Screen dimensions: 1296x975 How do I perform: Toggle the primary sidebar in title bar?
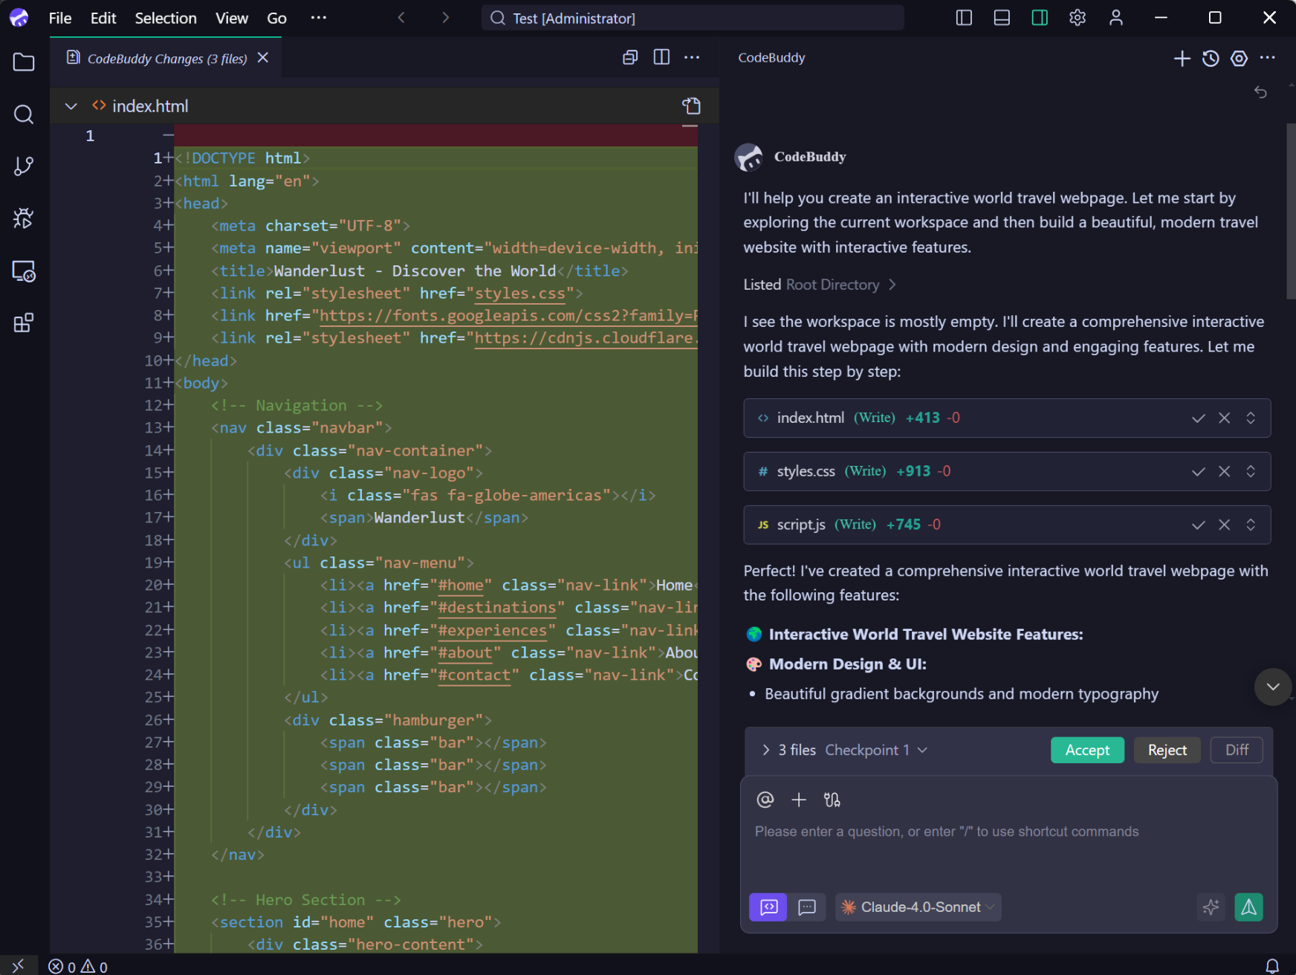pyautogui.click(x=963, y=17)
